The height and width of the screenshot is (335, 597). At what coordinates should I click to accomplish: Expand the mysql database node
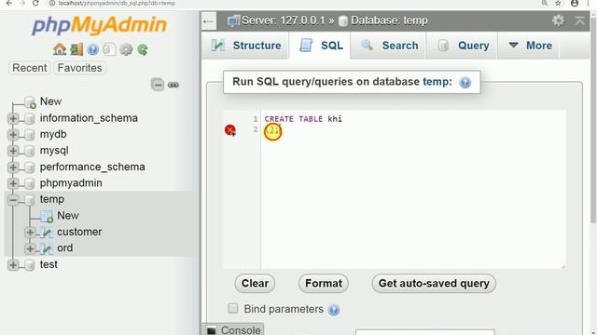click(x=13, y=151)
